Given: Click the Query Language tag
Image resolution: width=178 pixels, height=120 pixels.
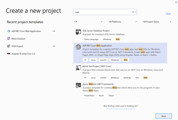Looking at the screenshot, I should [91, 39].
